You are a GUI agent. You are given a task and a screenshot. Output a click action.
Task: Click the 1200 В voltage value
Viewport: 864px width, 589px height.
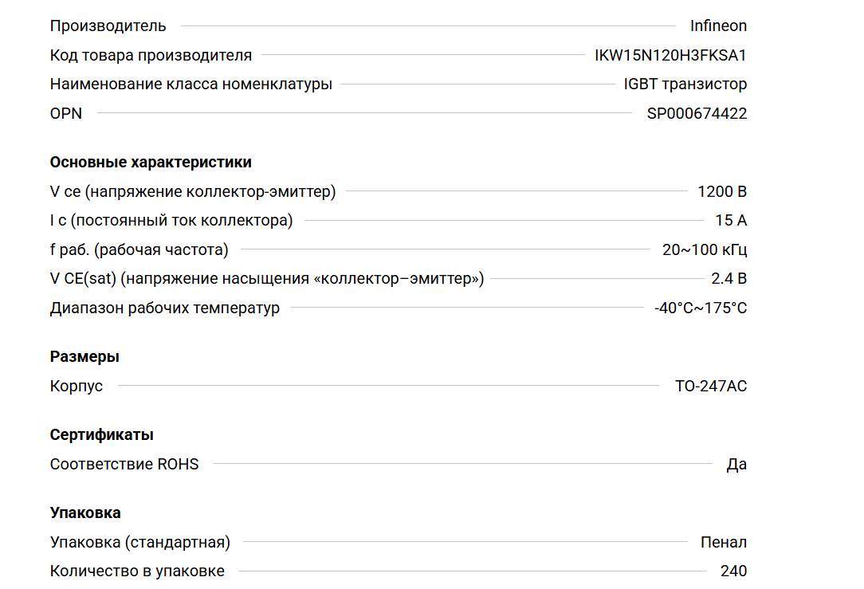pos(721,191)
